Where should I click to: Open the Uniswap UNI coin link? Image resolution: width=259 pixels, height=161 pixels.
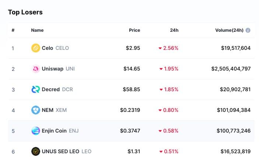coord(58,69)
